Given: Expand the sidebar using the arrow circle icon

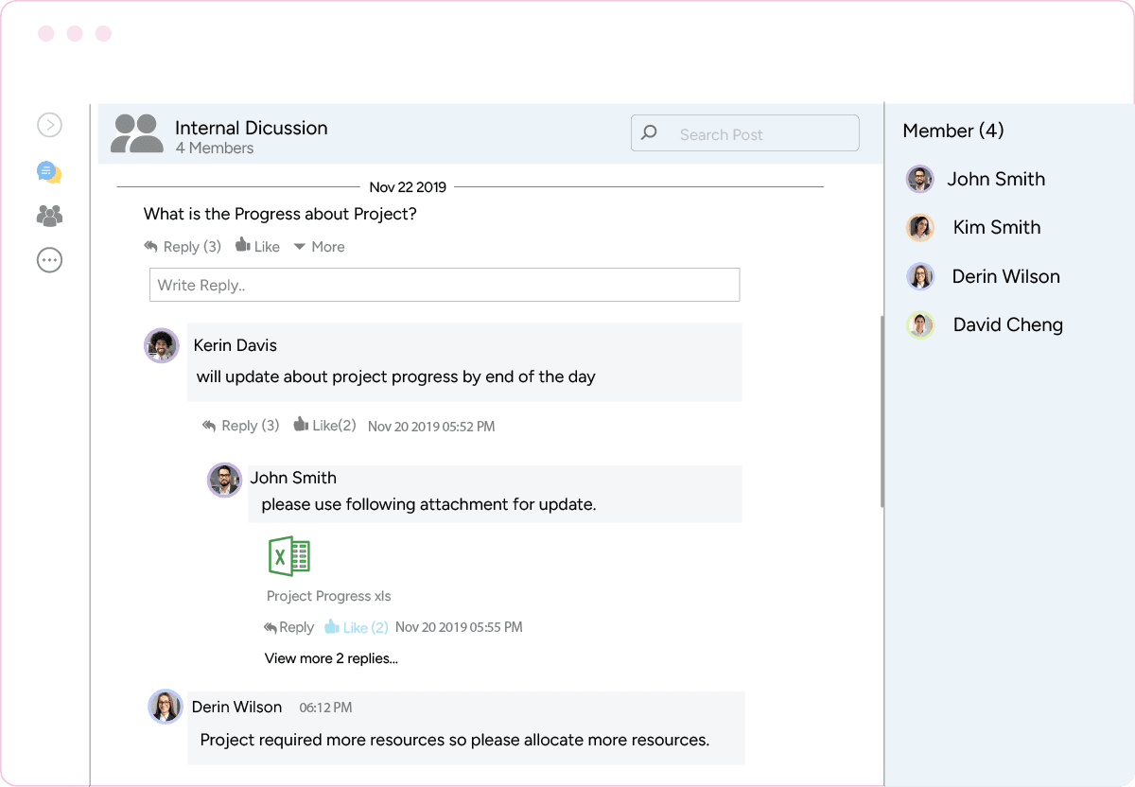Looking at the screenshot, I should pyautogui.click(x=49, y=124).
